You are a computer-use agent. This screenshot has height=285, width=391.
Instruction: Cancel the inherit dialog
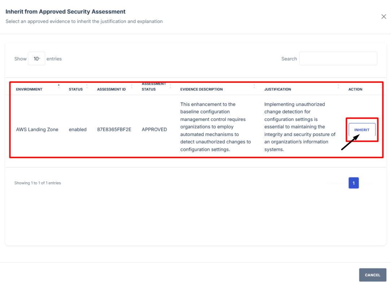[372, 275]
